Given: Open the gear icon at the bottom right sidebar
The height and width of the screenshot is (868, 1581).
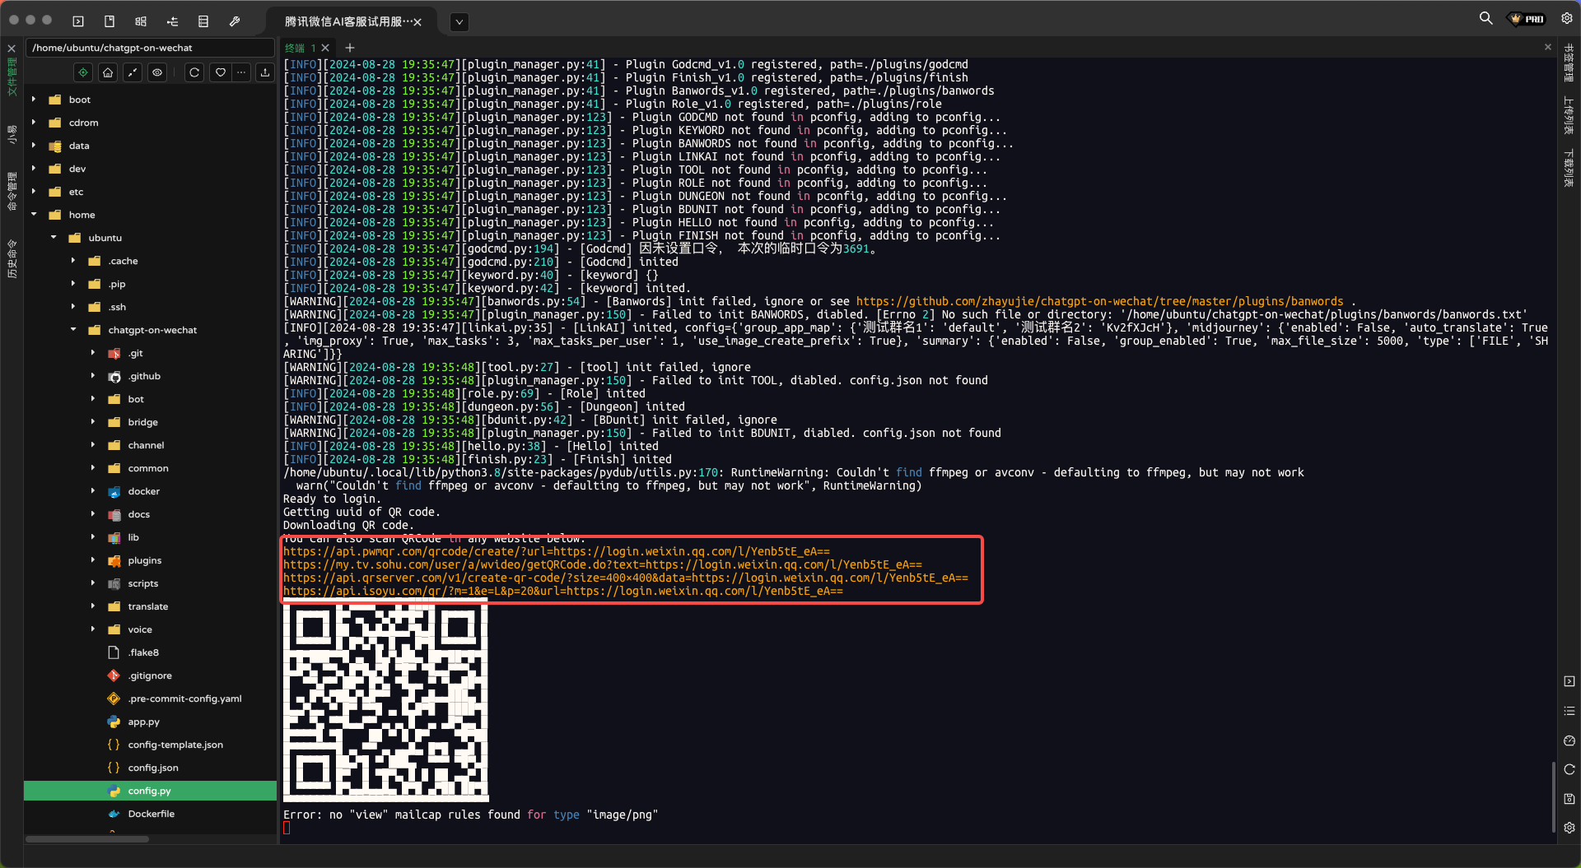Looking at the screenshot, I should pyautogui.click(x=1569, y=828).
